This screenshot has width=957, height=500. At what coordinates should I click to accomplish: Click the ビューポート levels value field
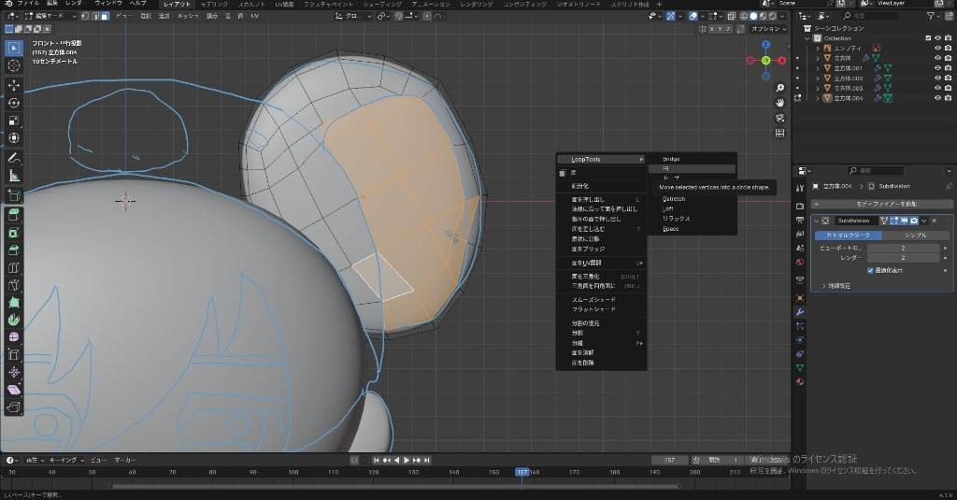click(x=904, y=248)
